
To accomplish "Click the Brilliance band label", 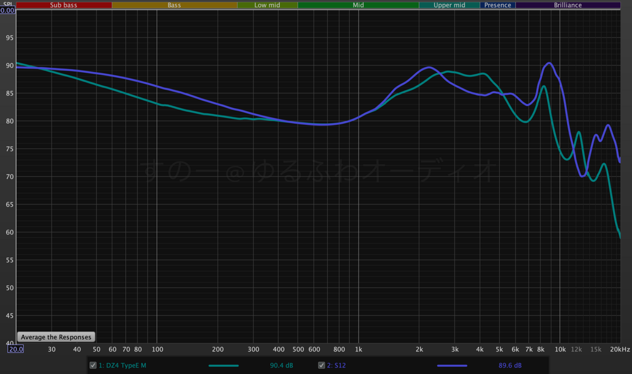I will 568,5.
